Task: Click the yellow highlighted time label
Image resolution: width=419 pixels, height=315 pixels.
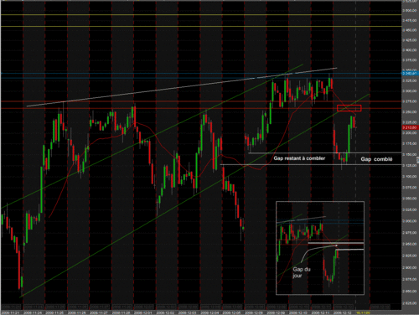Action: [363, 312]
